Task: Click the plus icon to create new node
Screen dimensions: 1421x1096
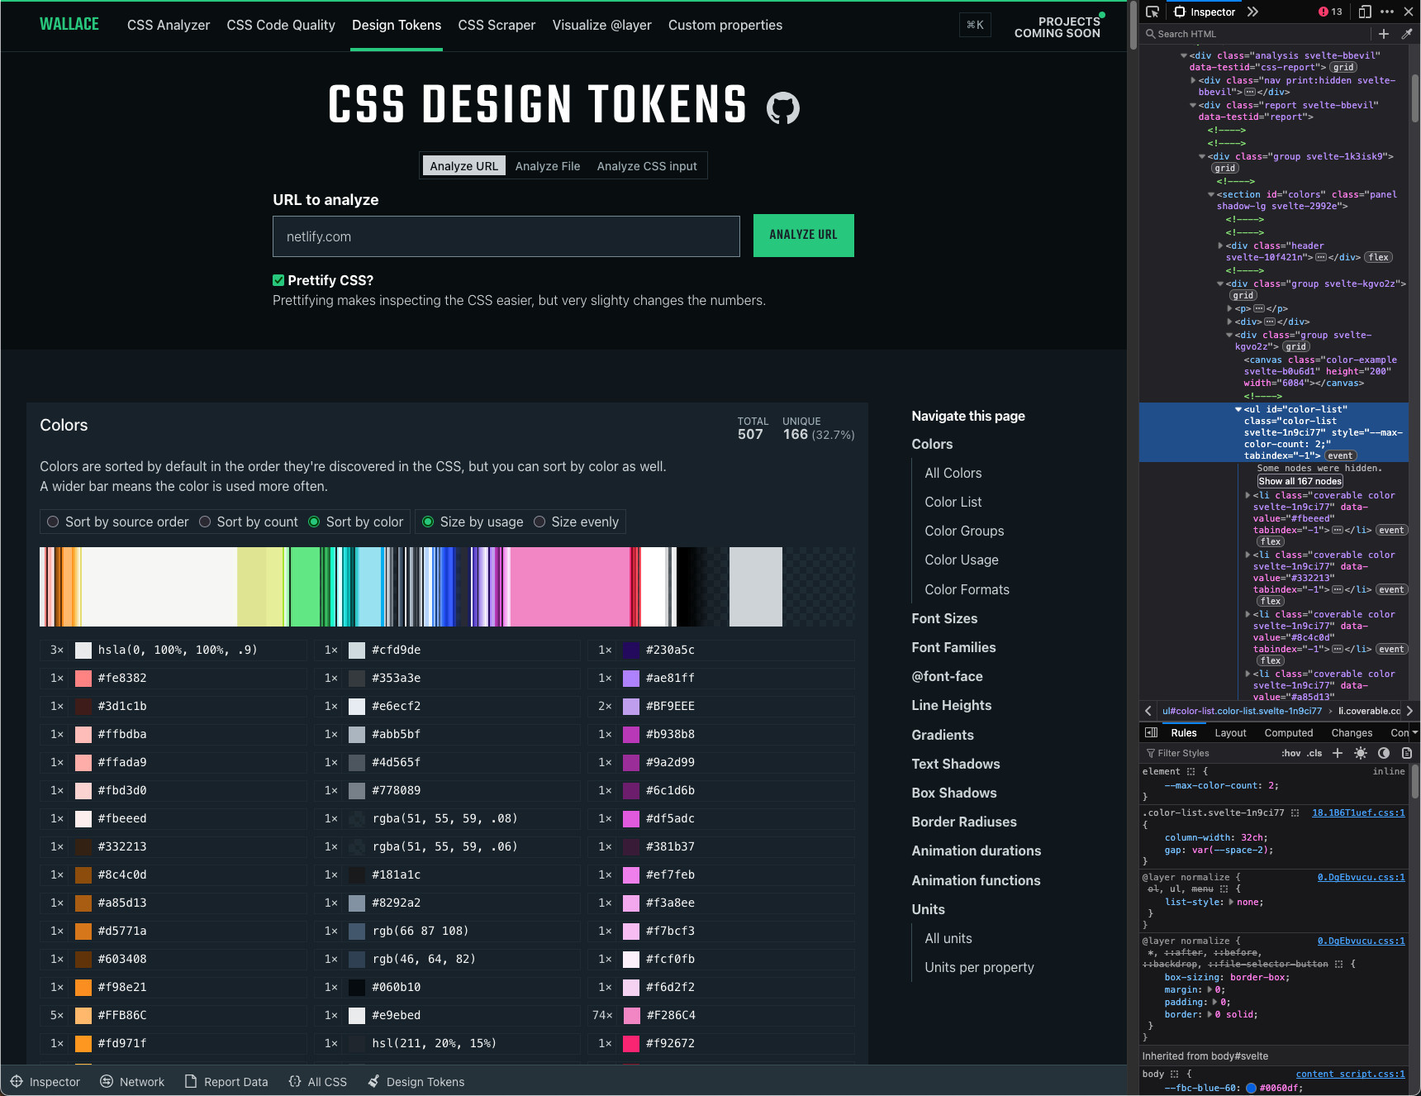Action: coord(1384,34)
